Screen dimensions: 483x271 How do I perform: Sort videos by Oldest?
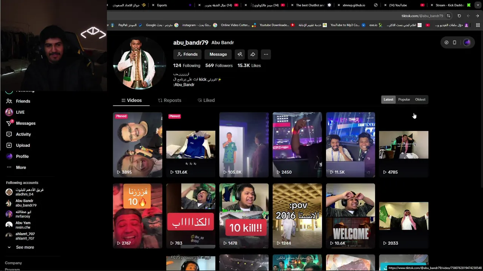coord(420,99)
